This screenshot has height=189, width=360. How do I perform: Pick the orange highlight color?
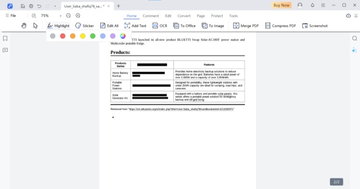72,36
